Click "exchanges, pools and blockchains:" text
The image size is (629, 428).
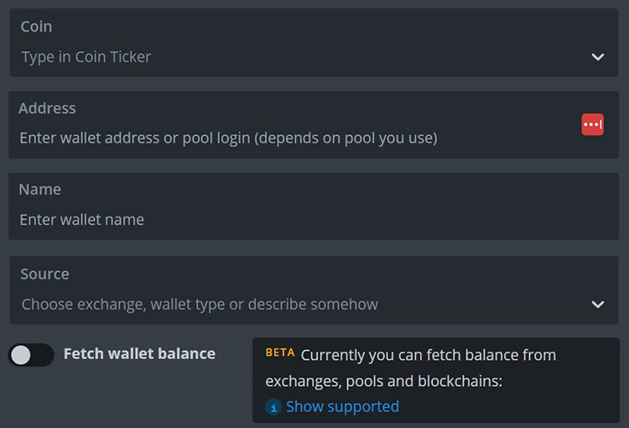(383, 381)
